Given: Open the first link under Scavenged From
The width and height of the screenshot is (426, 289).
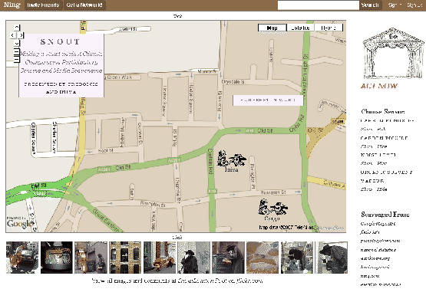Looking at the screenshot, I should [378, 224].
